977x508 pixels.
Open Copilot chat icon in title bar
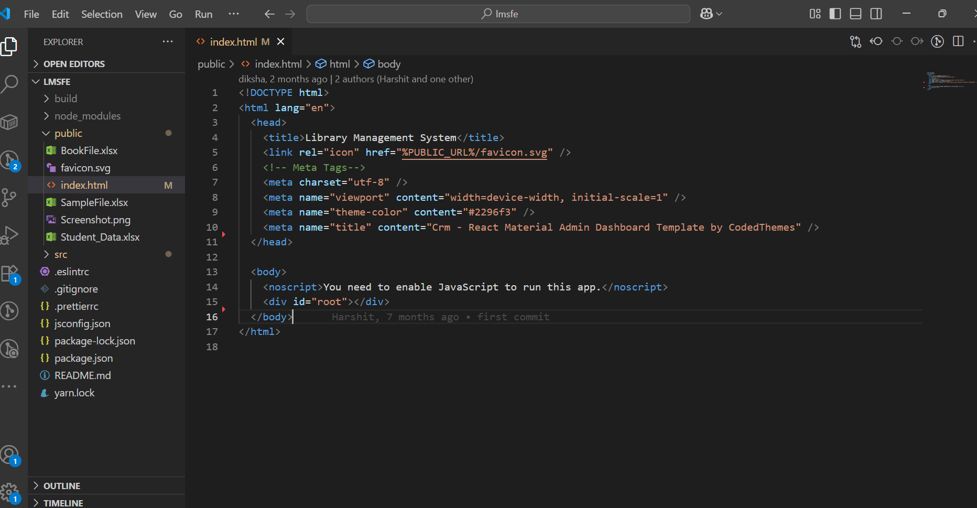[706, 14]
